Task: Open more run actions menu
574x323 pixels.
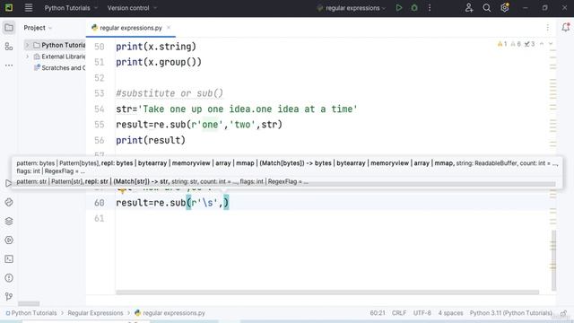Action: pyautogui.click(x=430, y=8)
